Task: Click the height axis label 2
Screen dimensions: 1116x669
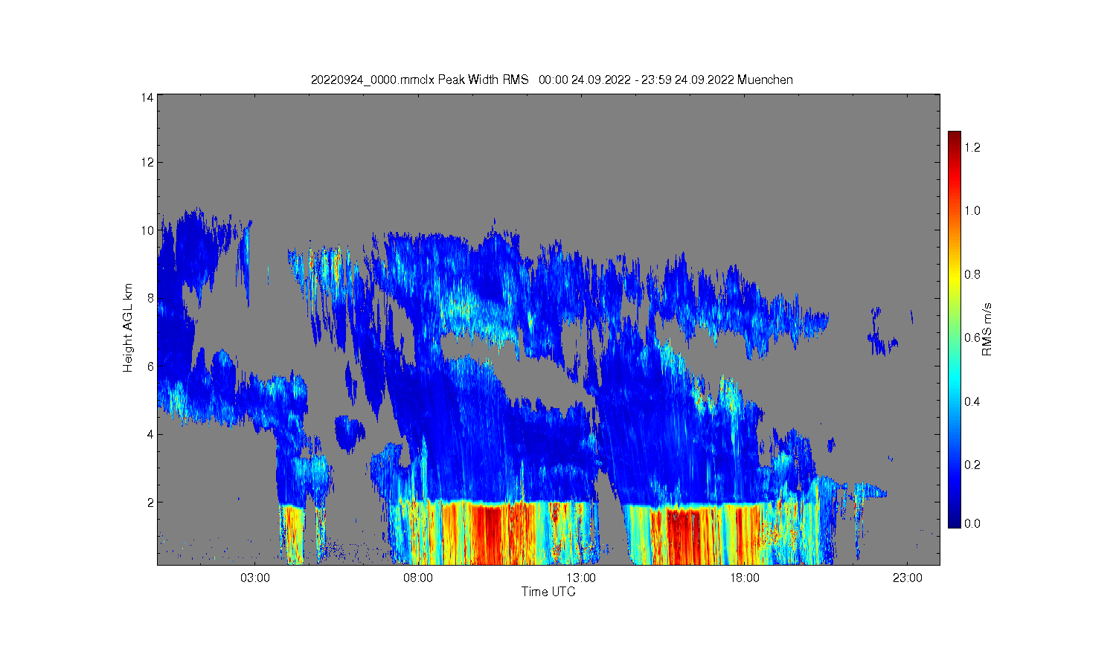Action: (151, 502)
